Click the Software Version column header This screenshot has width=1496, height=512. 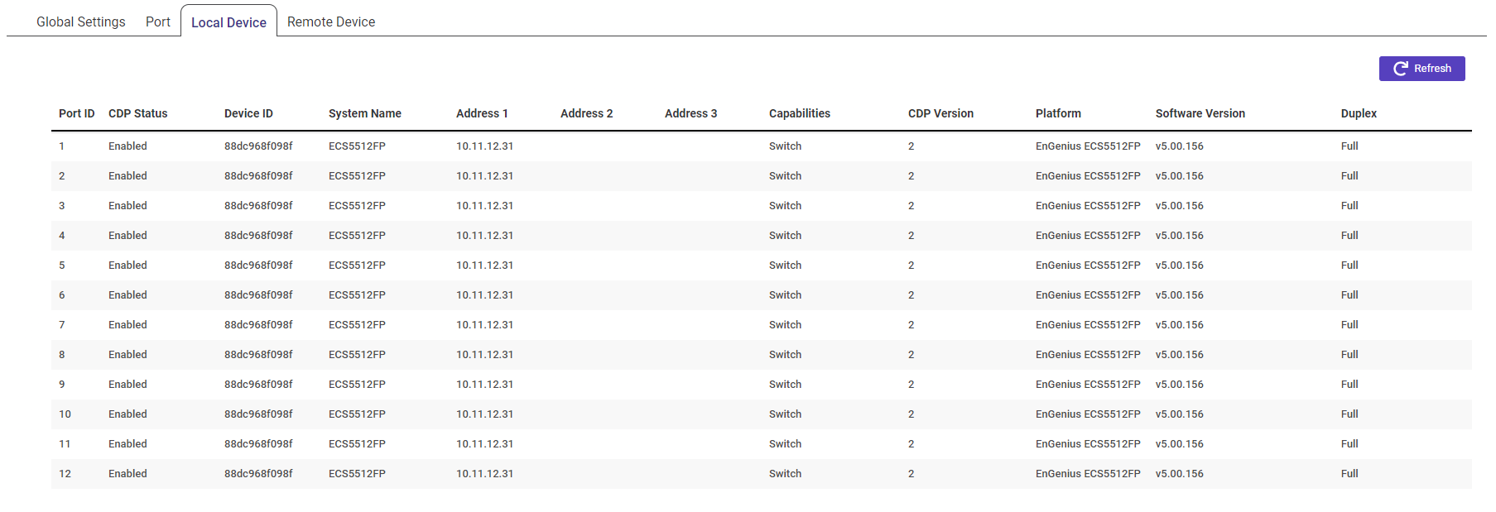point(1200,113)
